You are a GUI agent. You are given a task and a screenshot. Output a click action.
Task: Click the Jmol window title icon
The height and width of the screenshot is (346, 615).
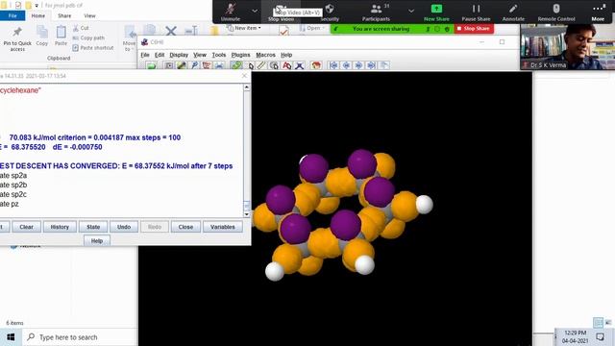(145, 42)
